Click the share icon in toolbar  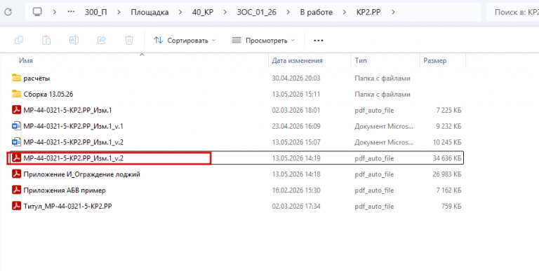pos(101,41)
